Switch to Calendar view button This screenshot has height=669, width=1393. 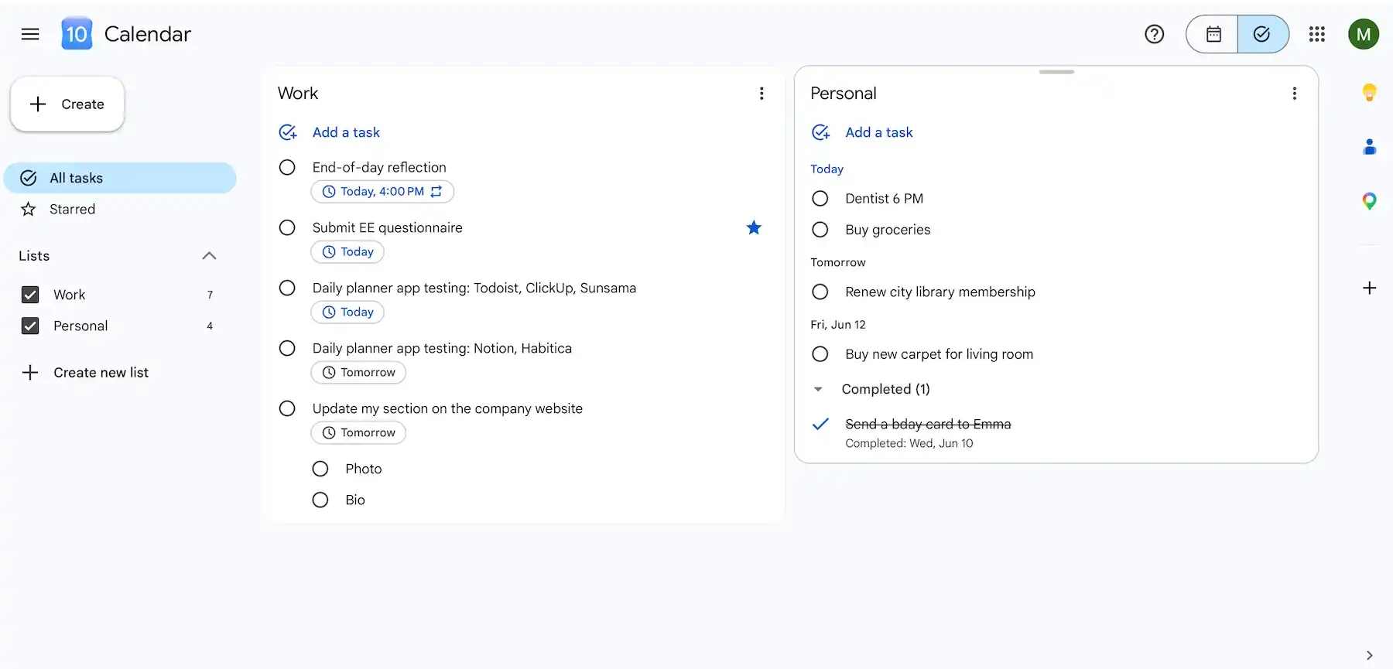click(1213, 34)
